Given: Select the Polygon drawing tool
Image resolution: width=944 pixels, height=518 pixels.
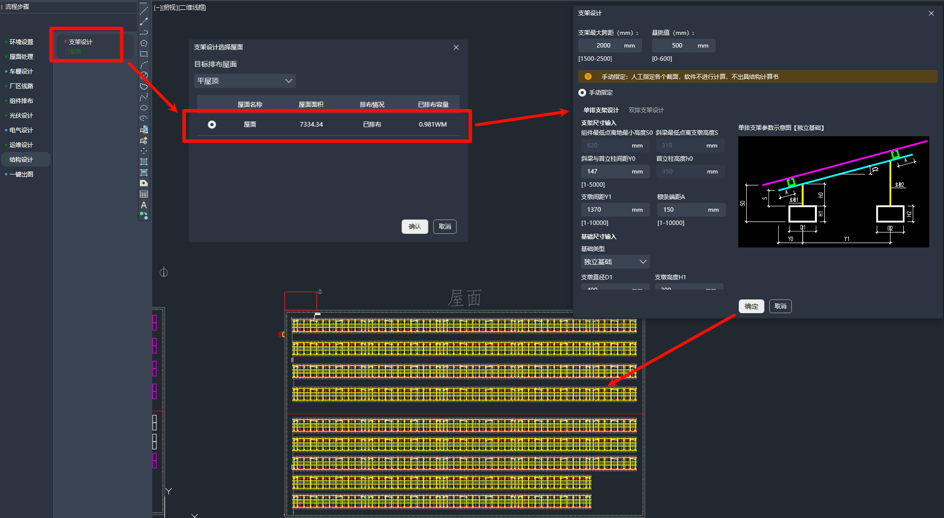Looking at the screenshot, I should 144,43.
